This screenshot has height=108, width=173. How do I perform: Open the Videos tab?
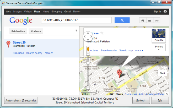[28, 12]
